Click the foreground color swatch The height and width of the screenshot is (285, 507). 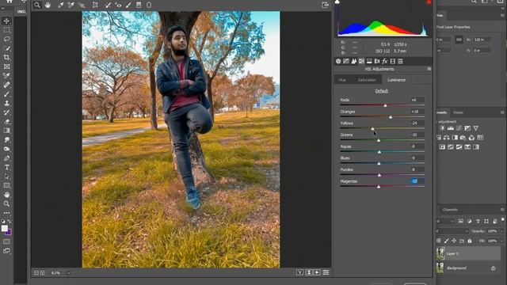coord(4,229)
